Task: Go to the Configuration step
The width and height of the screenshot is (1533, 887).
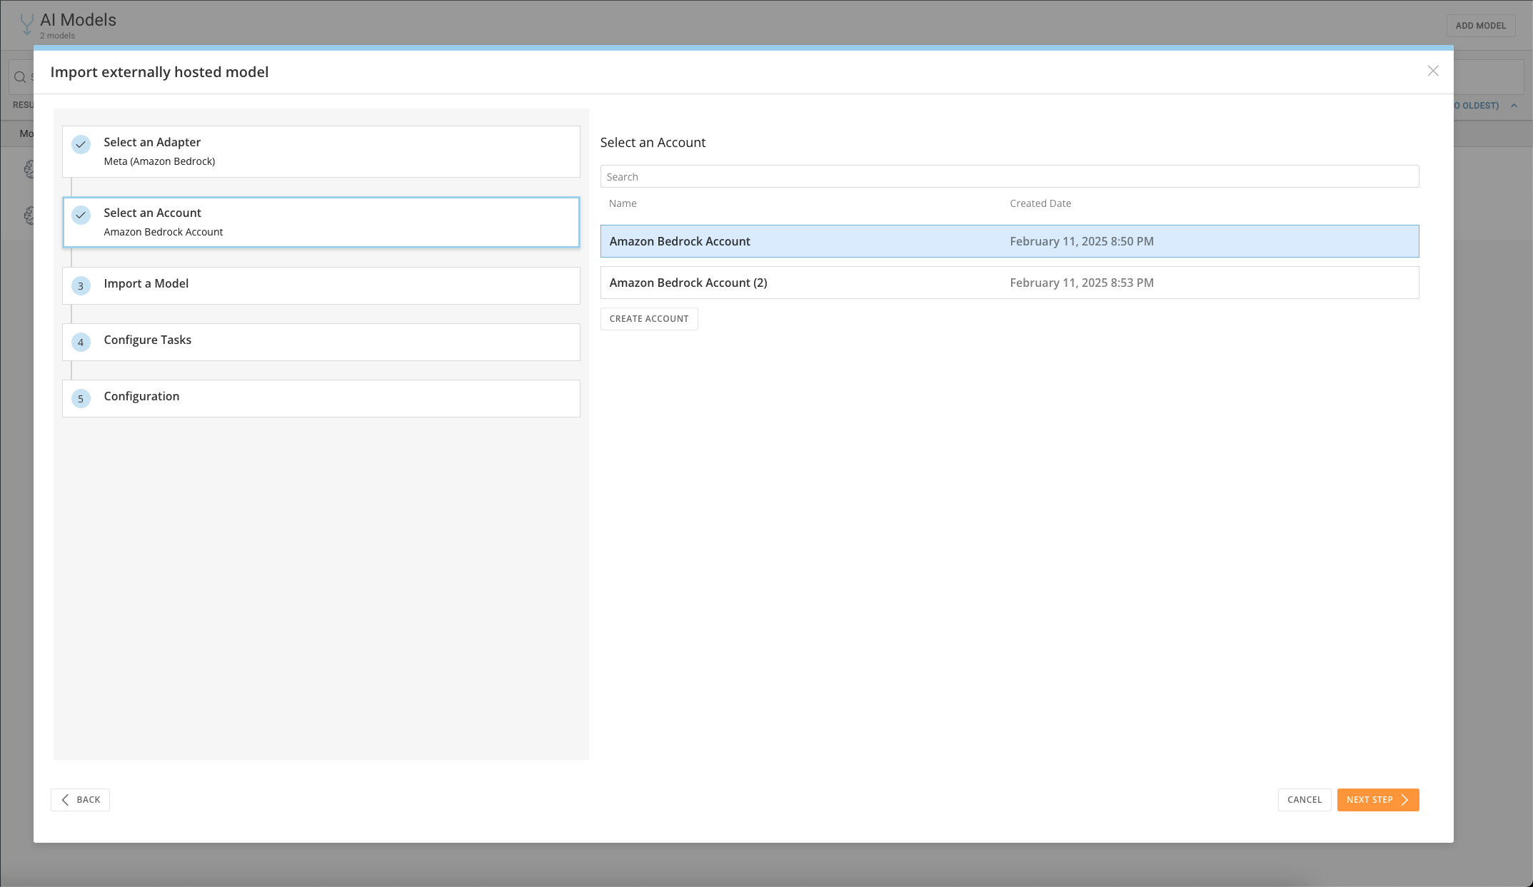Action: pyautogui.click(x=321, y=398)
